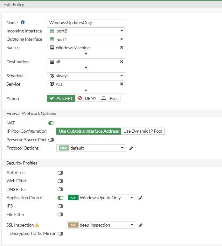Enable Decrypted Traffic Mirror toggle

[60, 234]
